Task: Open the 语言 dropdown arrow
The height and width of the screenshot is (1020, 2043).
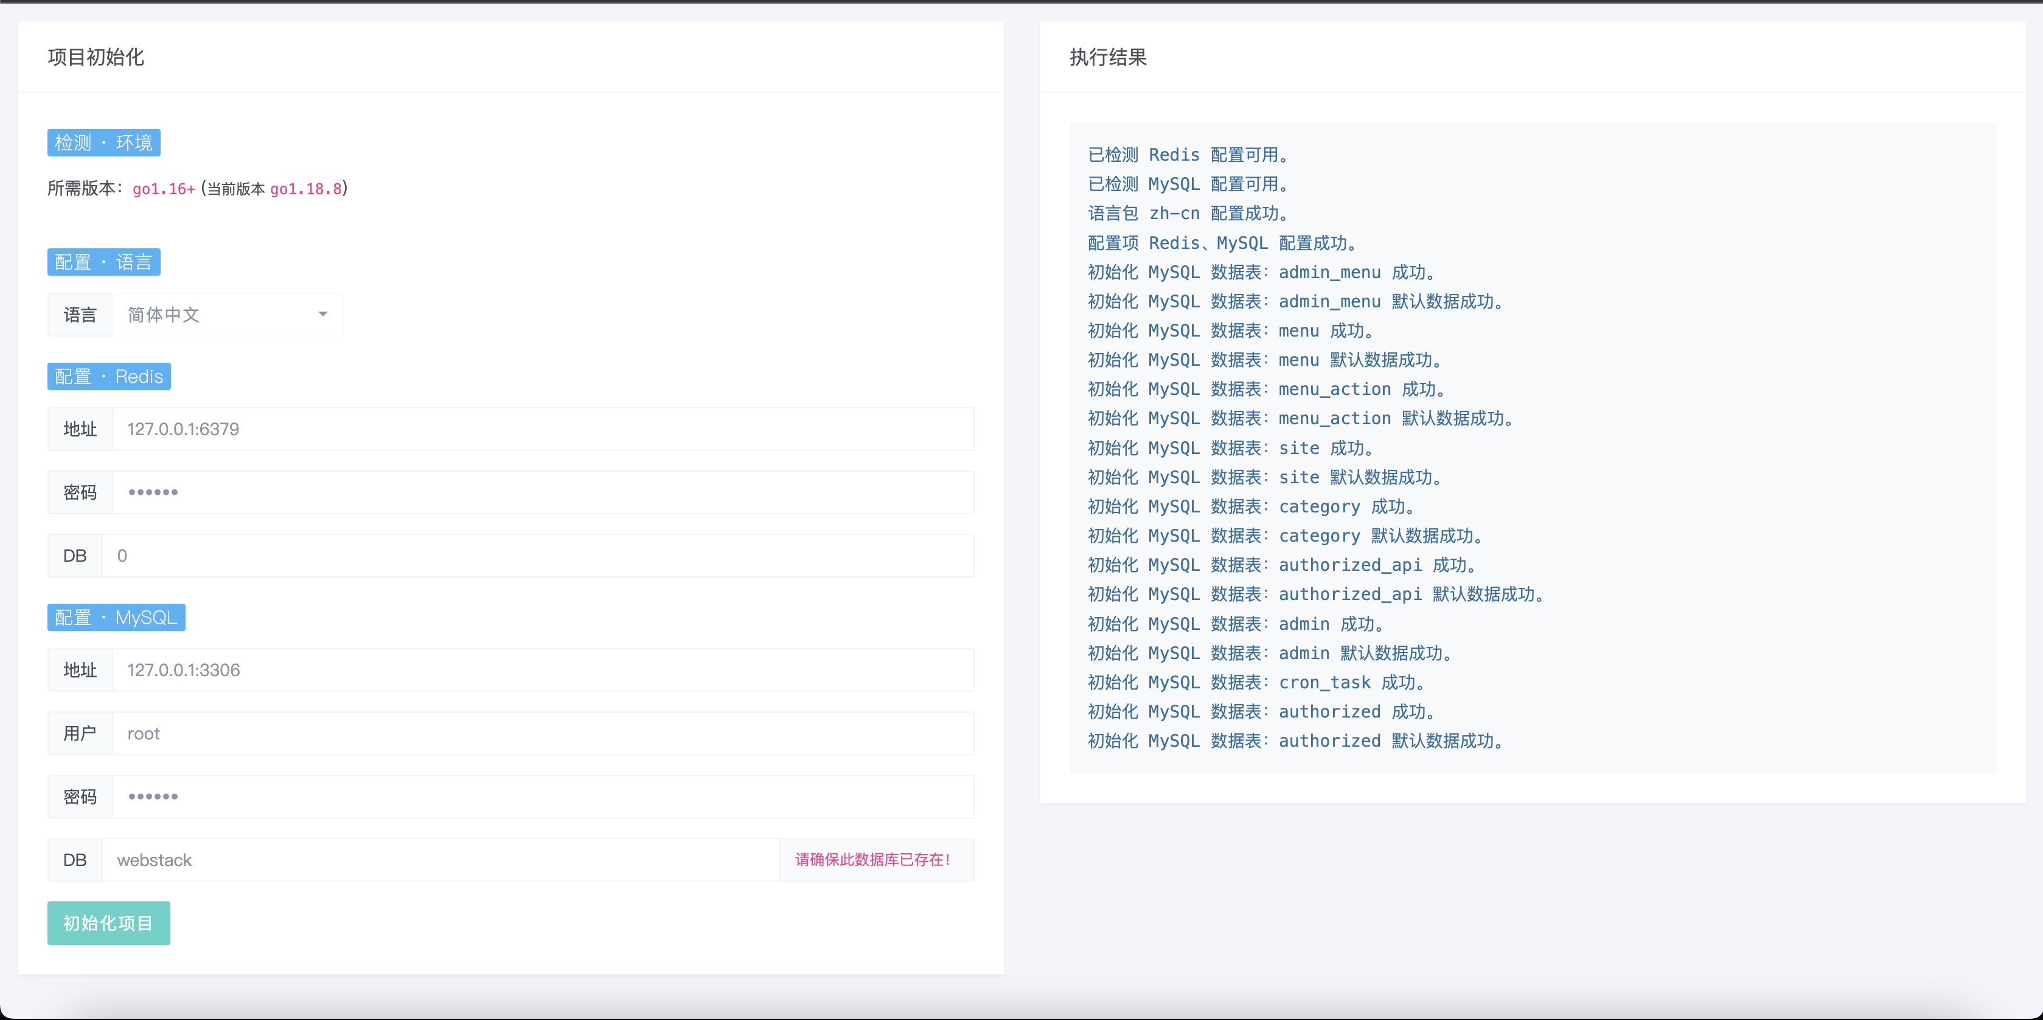Action: (x=323, y=314)
